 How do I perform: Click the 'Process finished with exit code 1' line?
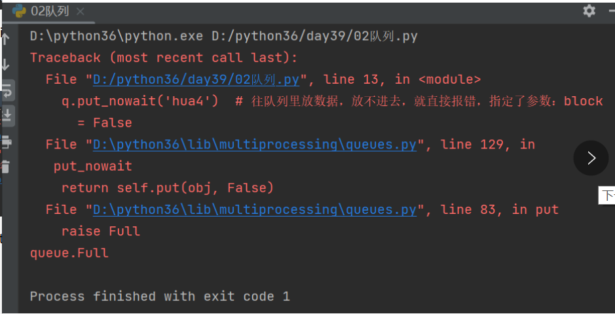tap(159, 296)
